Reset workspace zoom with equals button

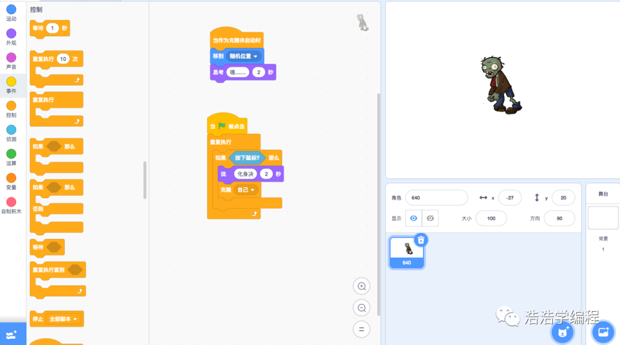(x=362, y=329)
